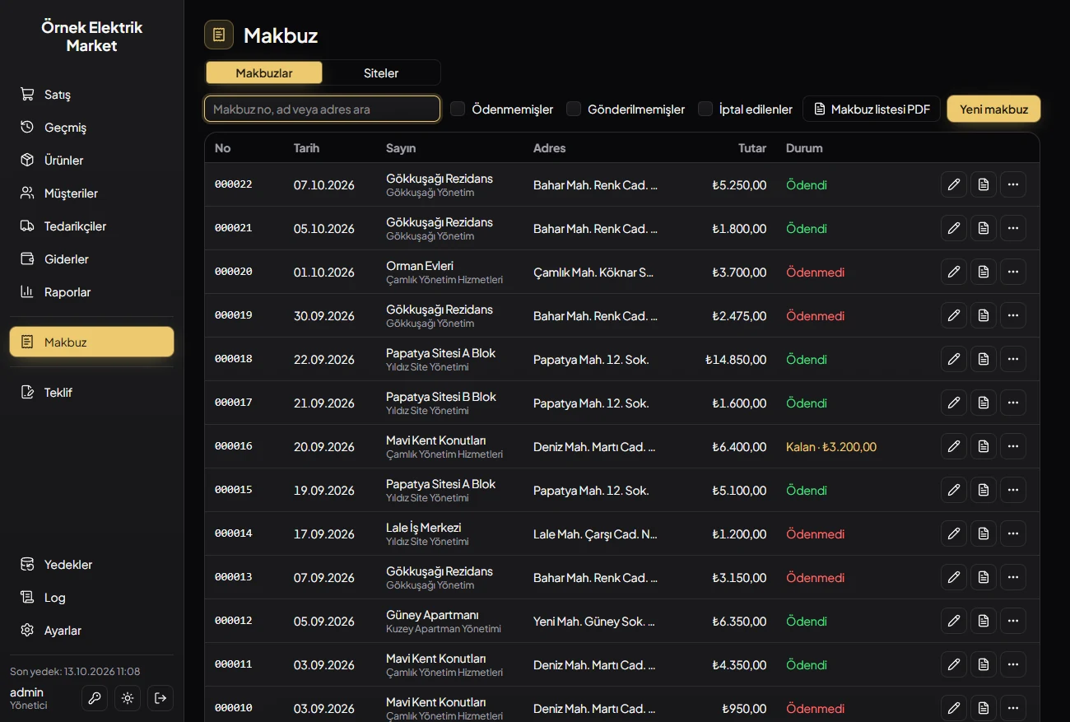This screenshot has height=722, width=1070.
Task: Export Makbuz listesi PDF
Action: click(872, 109)
